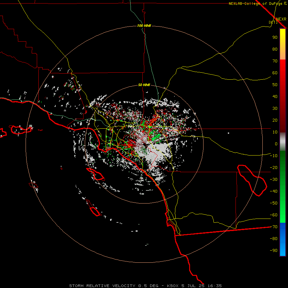Click the 50 value on the velocity scale

click(275, 85)
